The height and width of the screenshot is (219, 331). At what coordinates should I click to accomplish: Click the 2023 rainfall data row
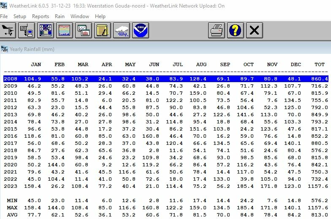(165, 186)
